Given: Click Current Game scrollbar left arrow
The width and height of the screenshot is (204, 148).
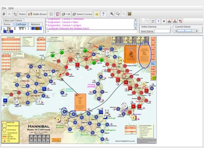Looking at the screenshot, I should 176,31.
